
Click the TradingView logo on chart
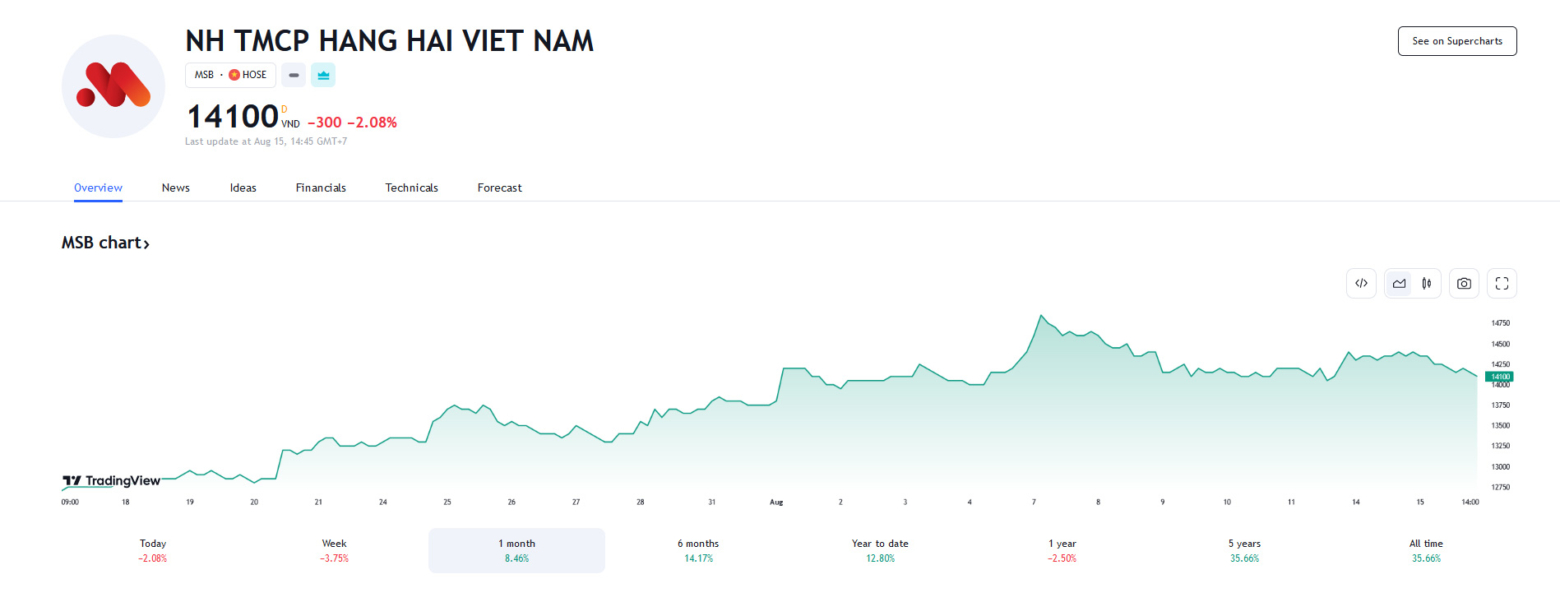click(112, 481)
